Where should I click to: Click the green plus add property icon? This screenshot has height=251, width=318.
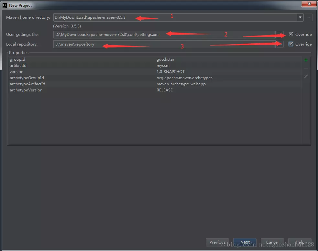point(306,60)
